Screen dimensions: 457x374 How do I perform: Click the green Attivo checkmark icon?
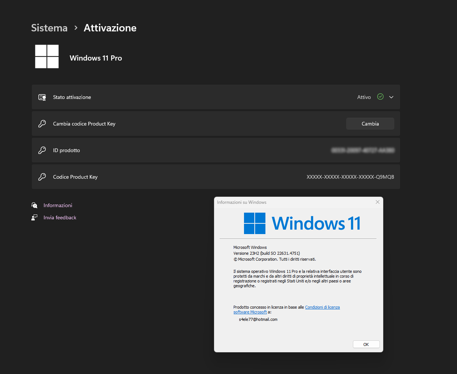tap(380, 97)
